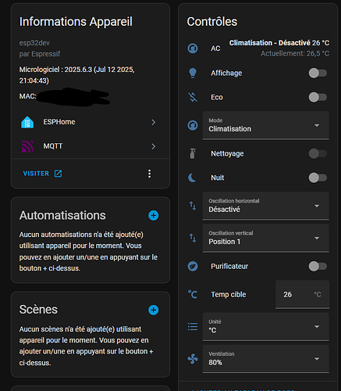
Task: Open the Mode Climatisation dropdown
Action: tap(266, 125)
